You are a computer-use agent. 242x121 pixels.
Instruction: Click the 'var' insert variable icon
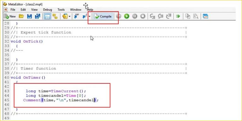(x=77, y=16)
